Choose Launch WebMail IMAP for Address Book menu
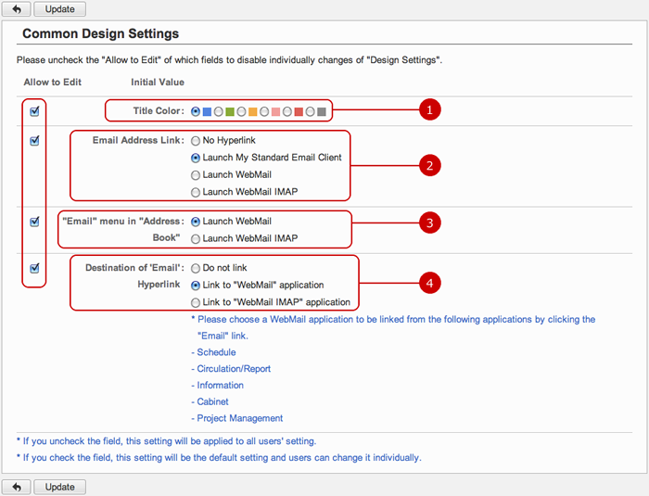The height and width of the screenshot is (496, 649). [196, 238]
